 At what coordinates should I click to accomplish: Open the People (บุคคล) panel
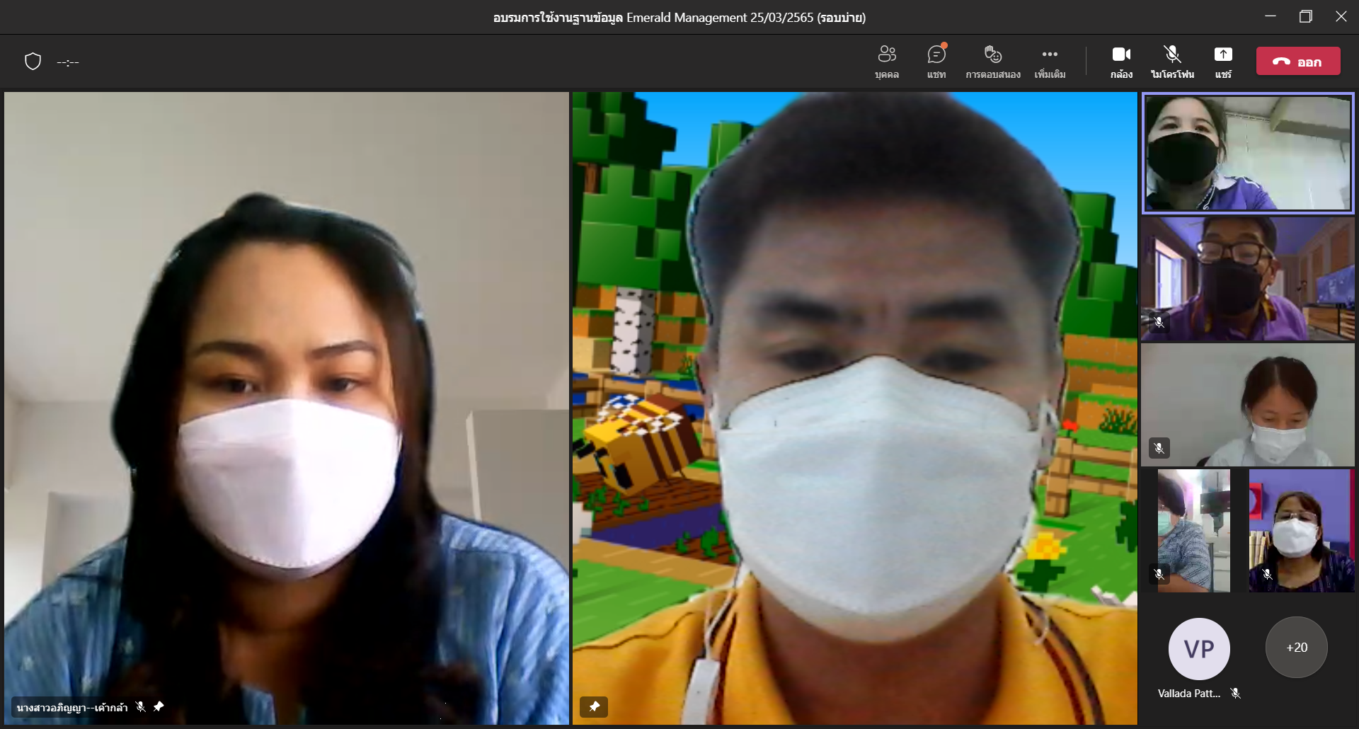tap(886, 62)
